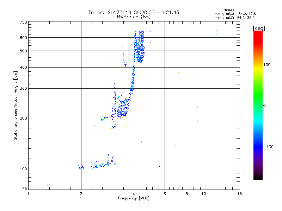The image size is (282, 211).
Task: Click the '[deg]' colorbar unit label
Action: point(259,28)
